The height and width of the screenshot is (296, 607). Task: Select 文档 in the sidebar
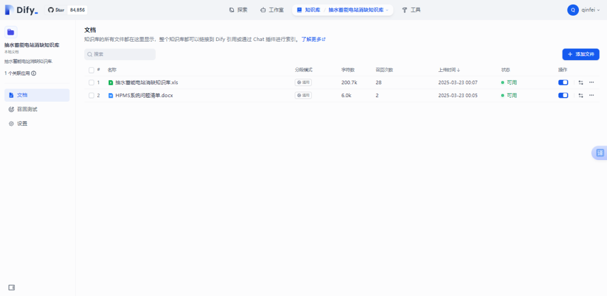point(37,95)
